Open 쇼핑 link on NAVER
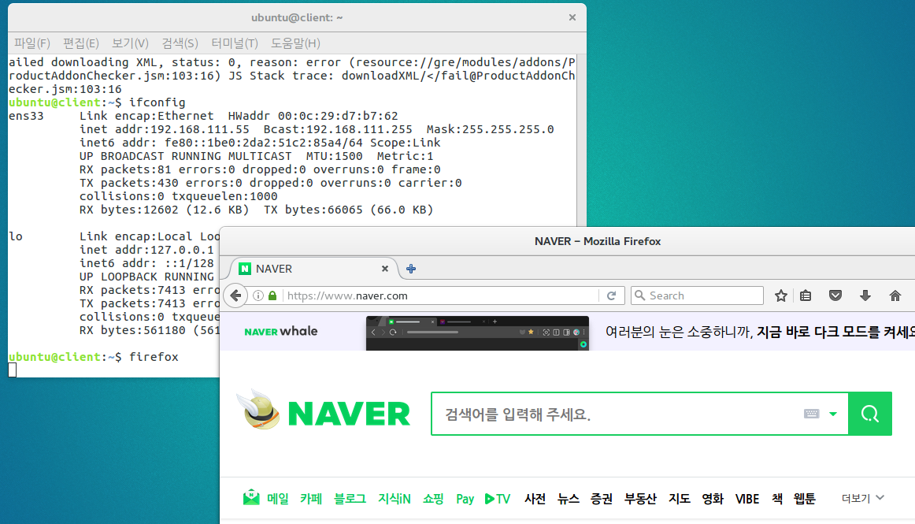915x524 pixels. (433, 498)
